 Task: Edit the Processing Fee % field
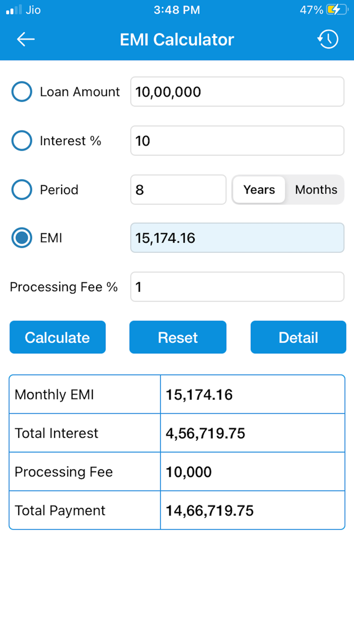237,287
